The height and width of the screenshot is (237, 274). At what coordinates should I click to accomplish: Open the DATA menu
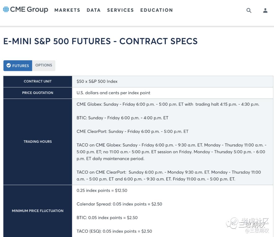[x=94, y=10]
